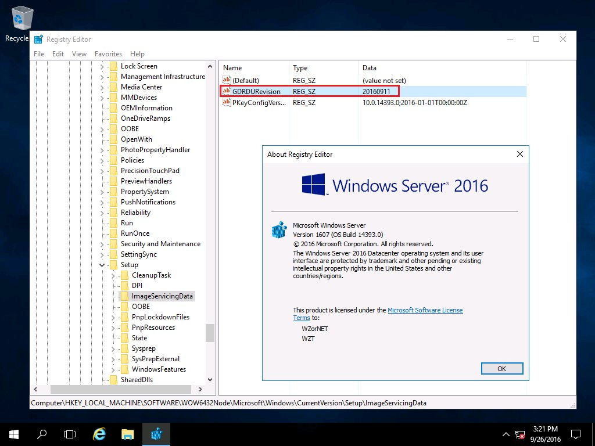Select the Sysprep key
The height and width of the screenshot is (446, 595).
[144, 348]
